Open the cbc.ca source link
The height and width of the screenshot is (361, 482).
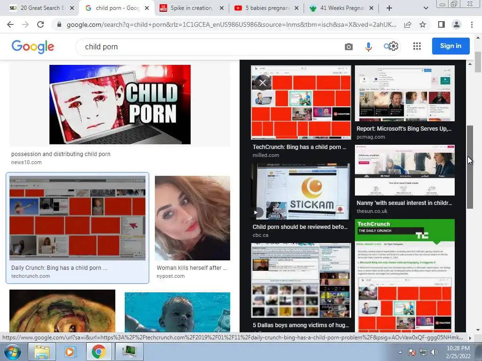pyautogui.click(x=260, y=235)
